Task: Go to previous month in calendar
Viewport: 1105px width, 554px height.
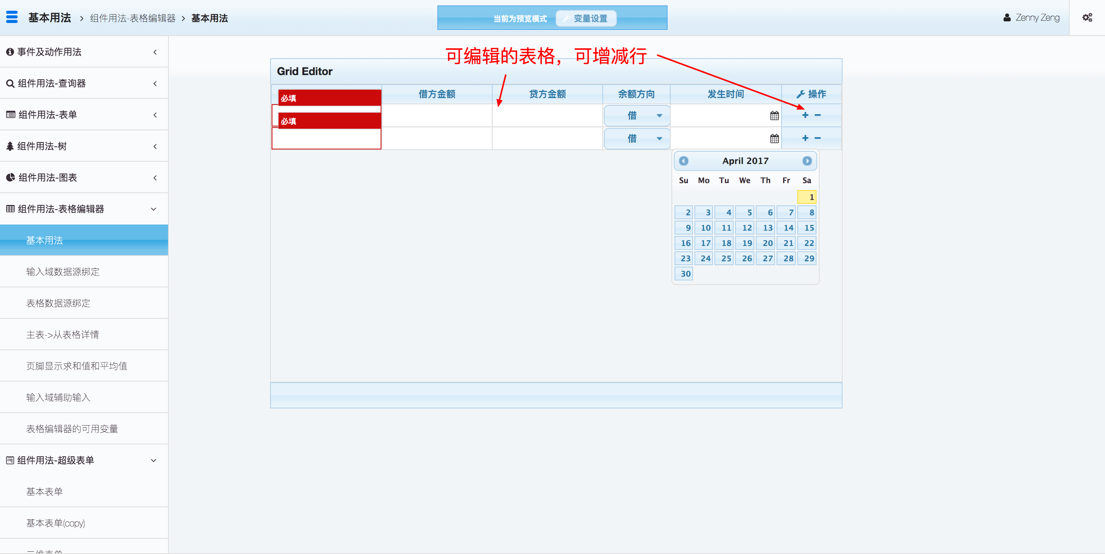Action: click(x=684, y=161)
